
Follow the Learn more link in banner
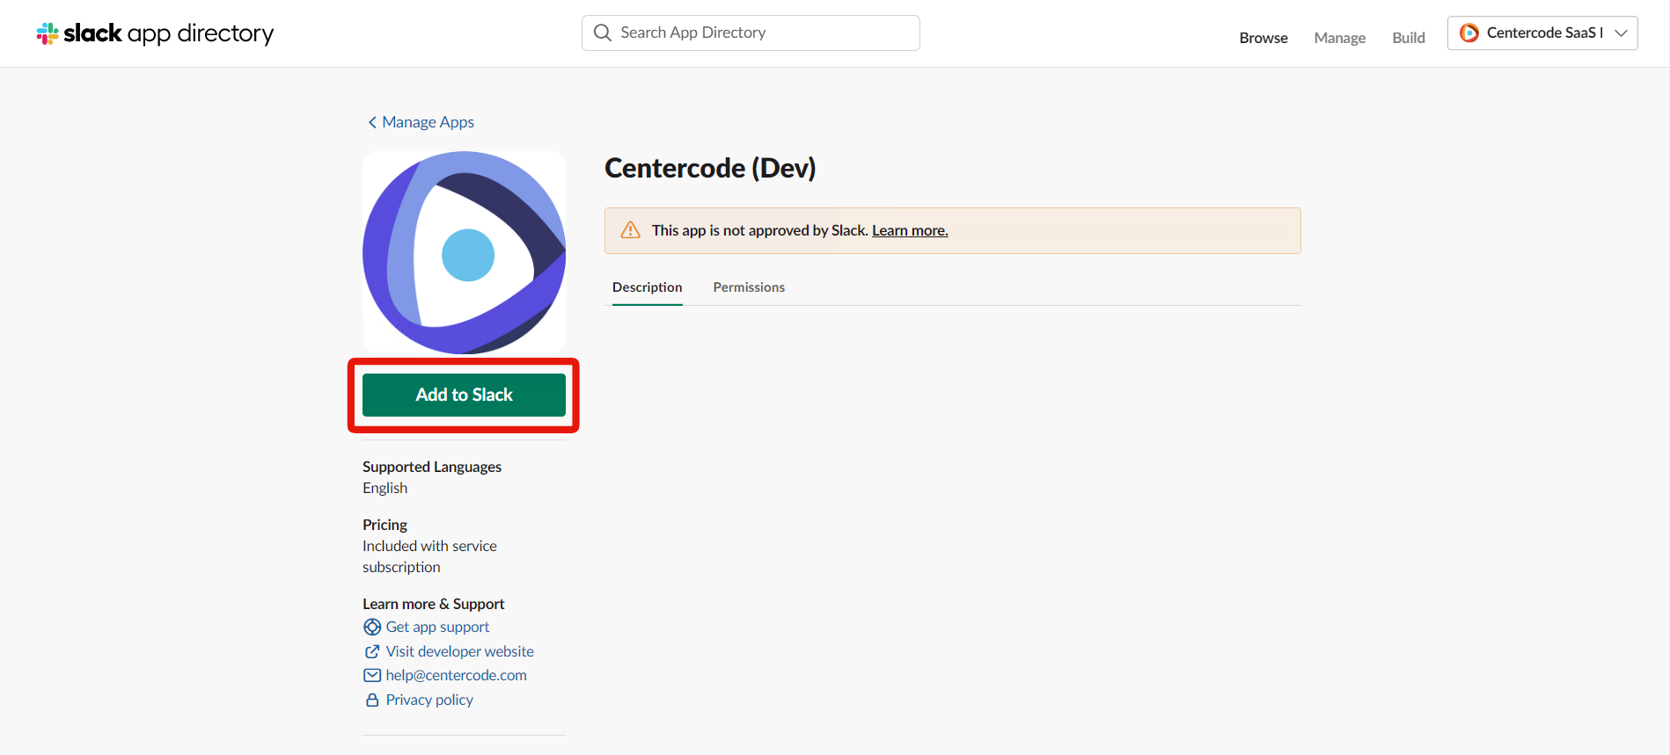[910, 230]
